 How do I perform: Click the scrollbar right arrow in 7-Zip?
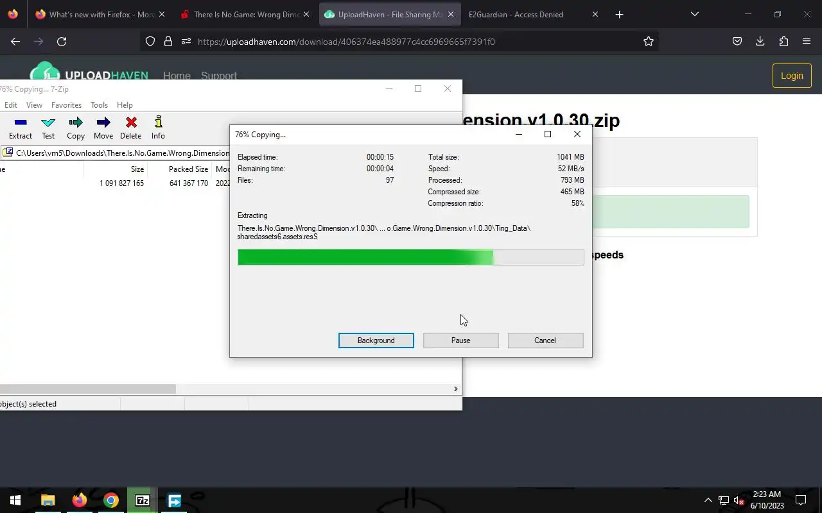click(455, 389)
